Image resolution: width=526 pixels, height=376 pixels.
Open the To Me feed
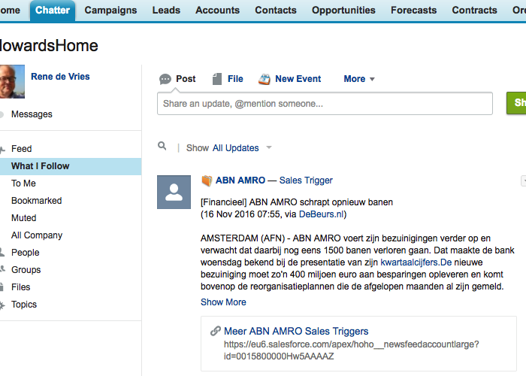[23, 183]
